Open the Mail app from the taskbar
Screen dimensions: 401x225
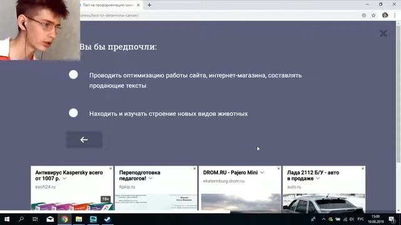(x=50, y=219)
